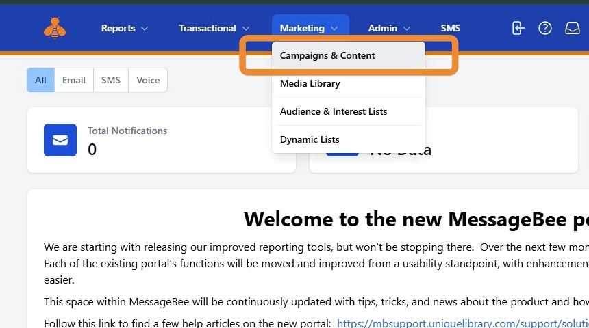Viewport: 589px width, 328px height.
Task: Click the Total Notifications envelope icon
Action: [x=60, y=140]
